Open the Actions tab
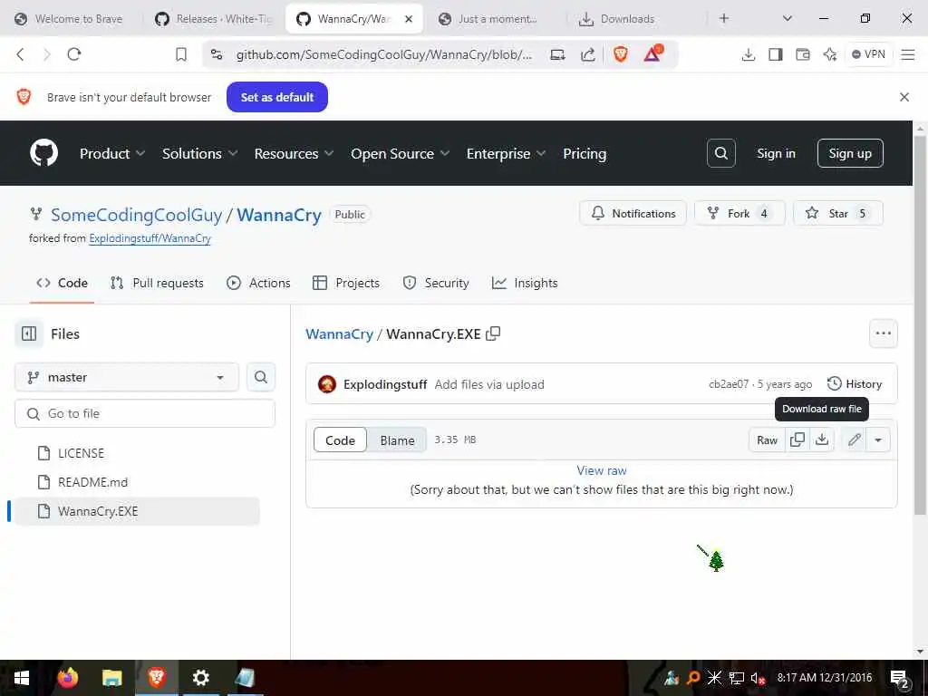The height and width of the screenshot is (696, 928). tap(258, 283)
